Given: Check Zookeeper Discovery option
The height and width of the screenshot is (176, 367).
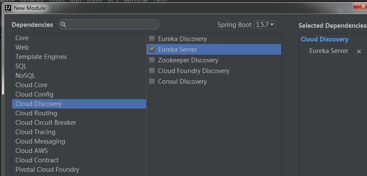Looking at the screenshot, I should (152, 60).
